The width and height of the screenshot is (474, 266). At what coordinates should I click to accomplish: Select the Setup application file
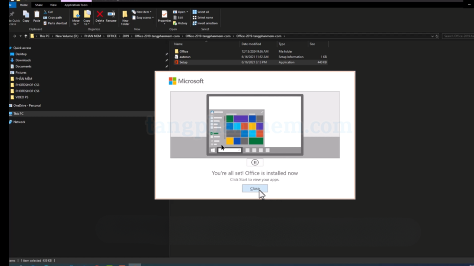[x=250, y=62]
